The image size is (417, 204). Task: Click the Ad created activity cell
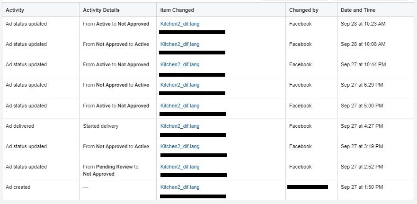click(x=18, y=187)
